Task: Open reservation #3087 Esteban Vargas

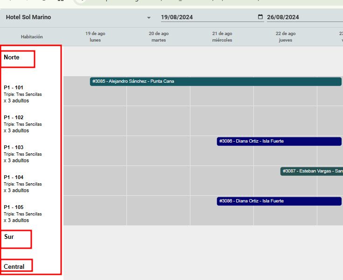Action: tap(311, 171)
